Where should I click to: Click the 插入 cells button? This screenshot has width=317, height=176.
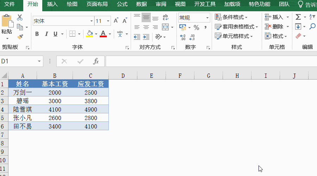[274, 17]
